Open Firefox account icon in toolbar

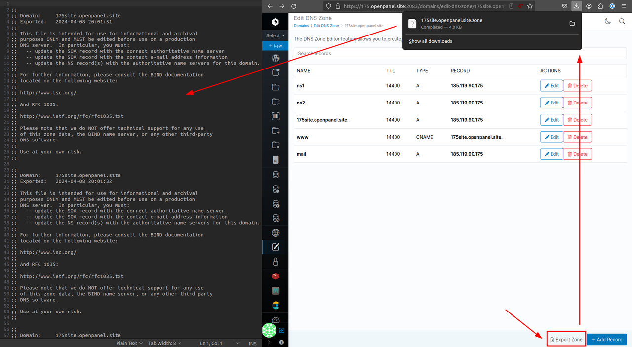pyautogui.click(x=589, y=6)
